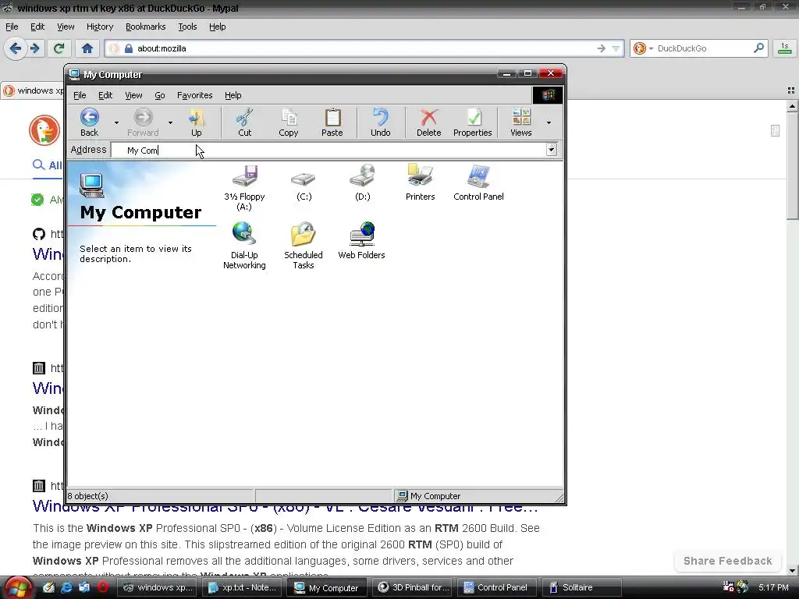Expand the Forward button history dropdown

tap(170, 122)
